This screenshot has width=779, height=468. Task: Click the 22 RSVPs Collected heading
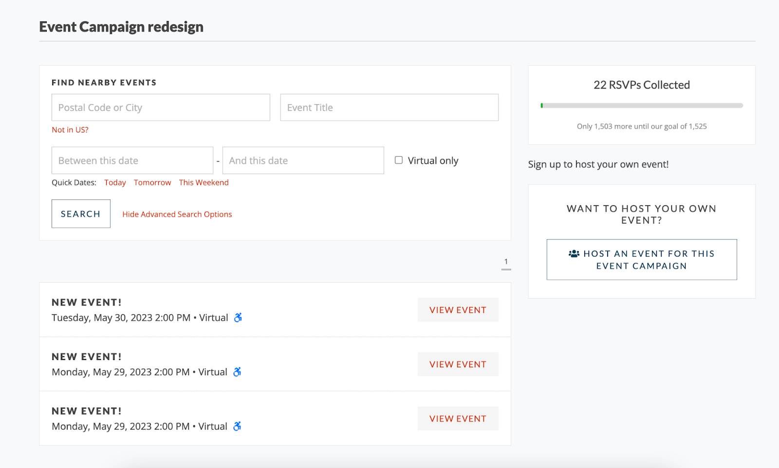(642, 85)
